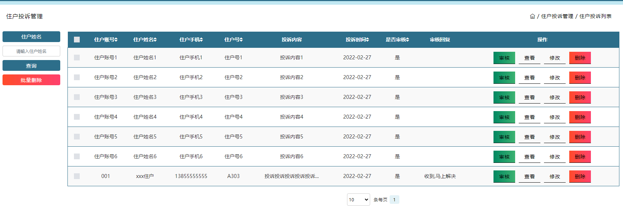
Task: Click 删除 for the xxx住户 row
Action: point(580,177)
